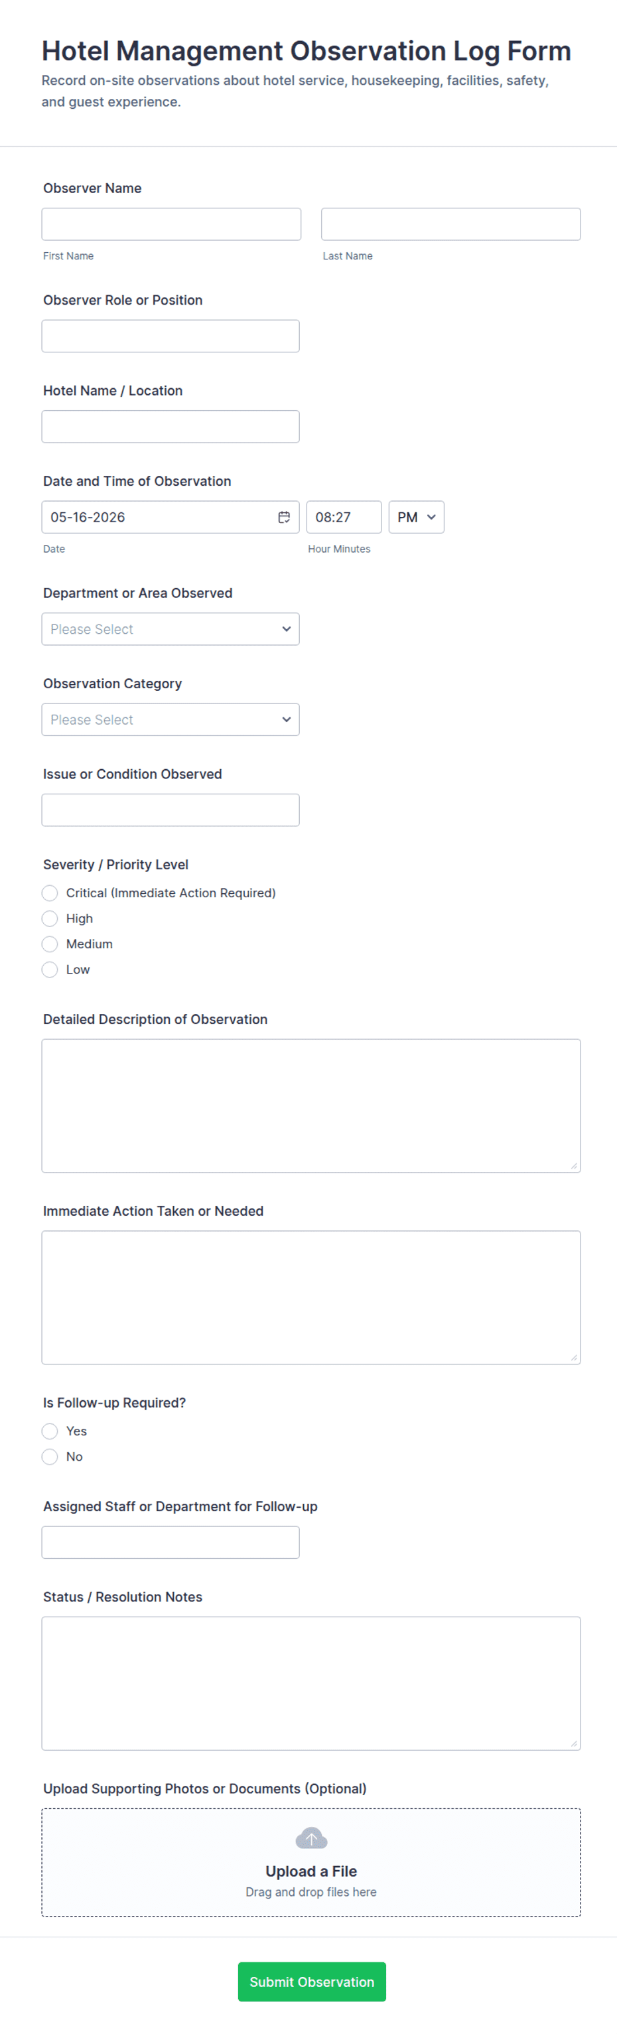Click the Last Name text box

450,224
